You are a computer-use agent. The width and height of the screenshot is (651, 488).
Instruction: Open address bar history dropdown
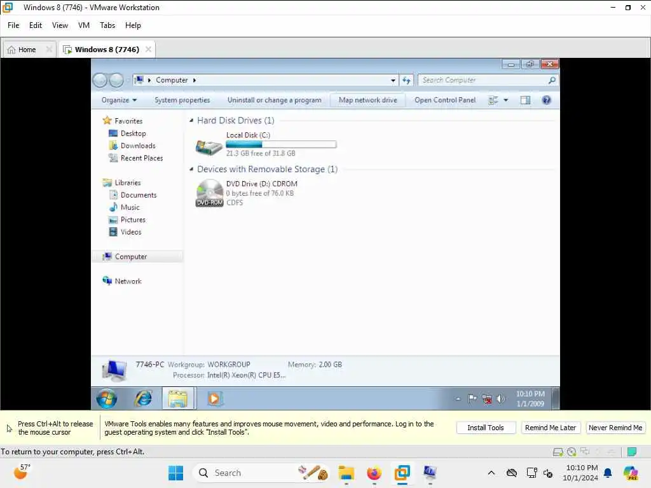pos(393,80)
